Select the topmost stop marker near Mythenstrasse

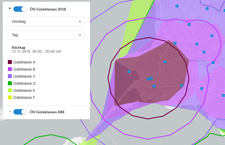coord(177,6)
